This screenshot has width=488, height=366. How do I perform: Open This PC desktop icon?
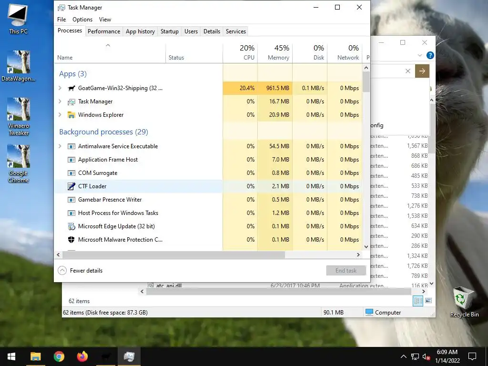pos(18,19)
